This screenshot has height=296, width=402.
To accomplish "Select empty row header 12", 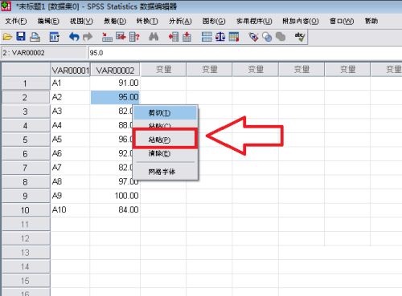I will coord(26,238).
